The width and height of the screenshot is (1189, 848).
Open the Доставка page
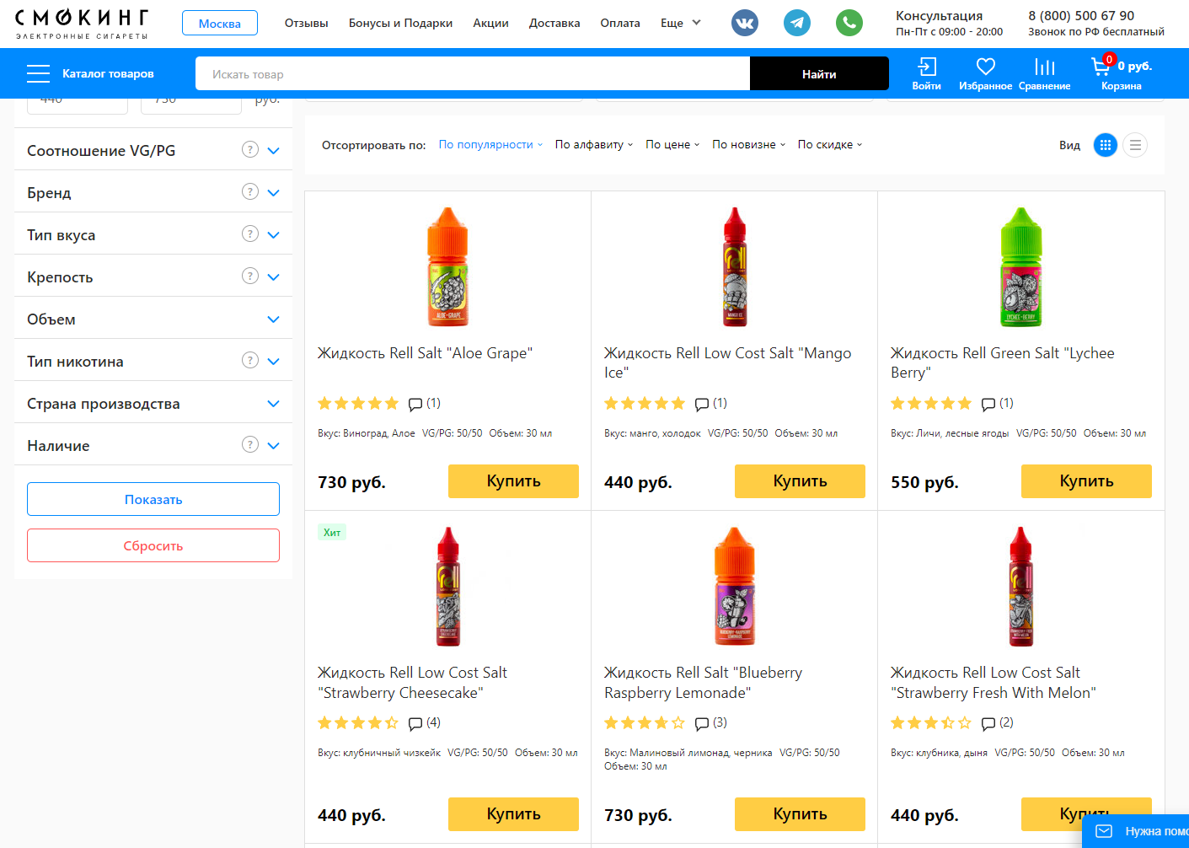(554, 23)
